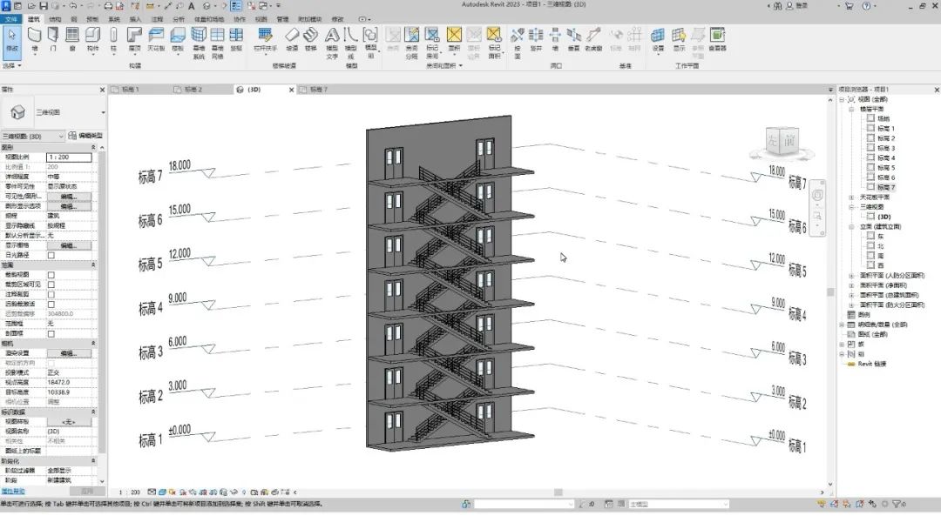Switch to the 标高 1 view tab
Viewport: 941px width, 529px height.
tap(130, 90)
